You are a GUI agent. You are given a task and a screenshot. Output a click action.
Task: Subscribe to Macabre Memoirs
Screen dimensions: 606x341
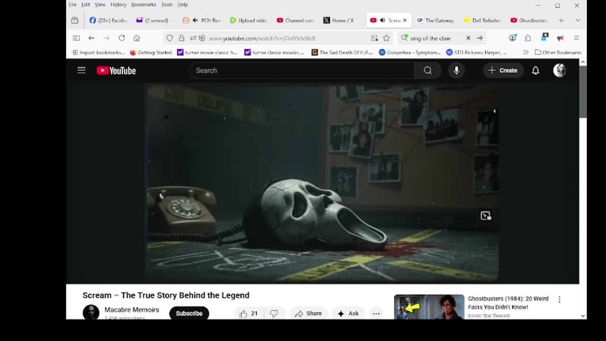189,314
